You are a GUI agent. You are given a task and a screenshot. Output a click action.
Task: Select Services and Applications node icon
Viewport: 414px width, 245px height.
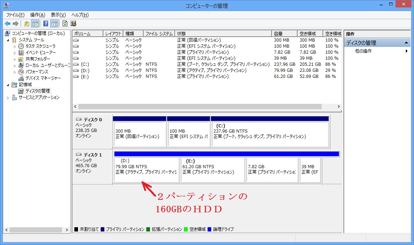(14, 97)
